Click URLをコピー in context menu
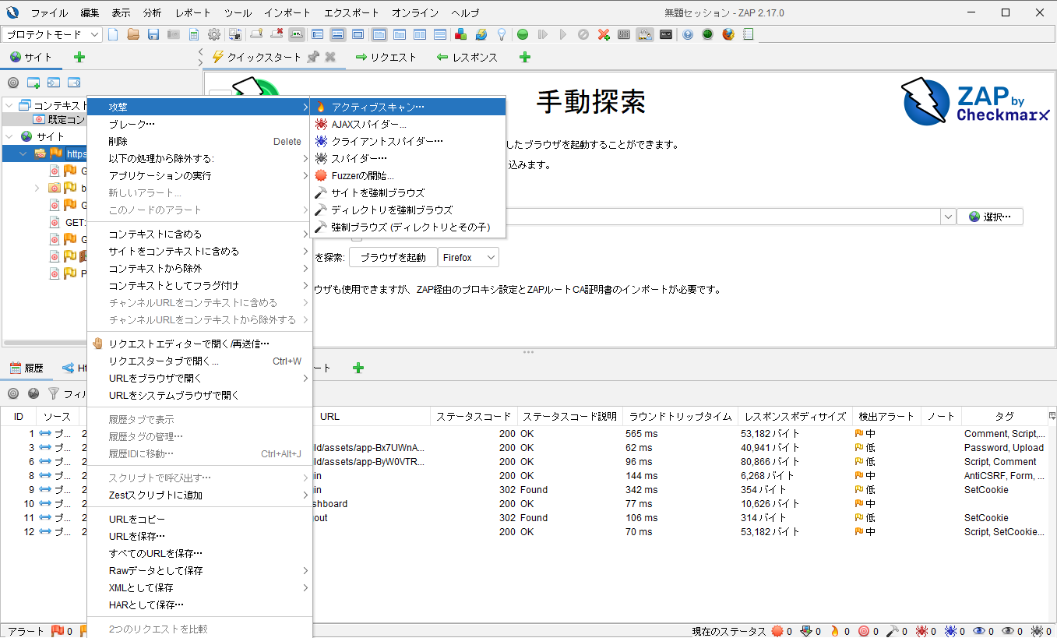The height and width of the screenshot is (638, 1057). tap(199, 519)
